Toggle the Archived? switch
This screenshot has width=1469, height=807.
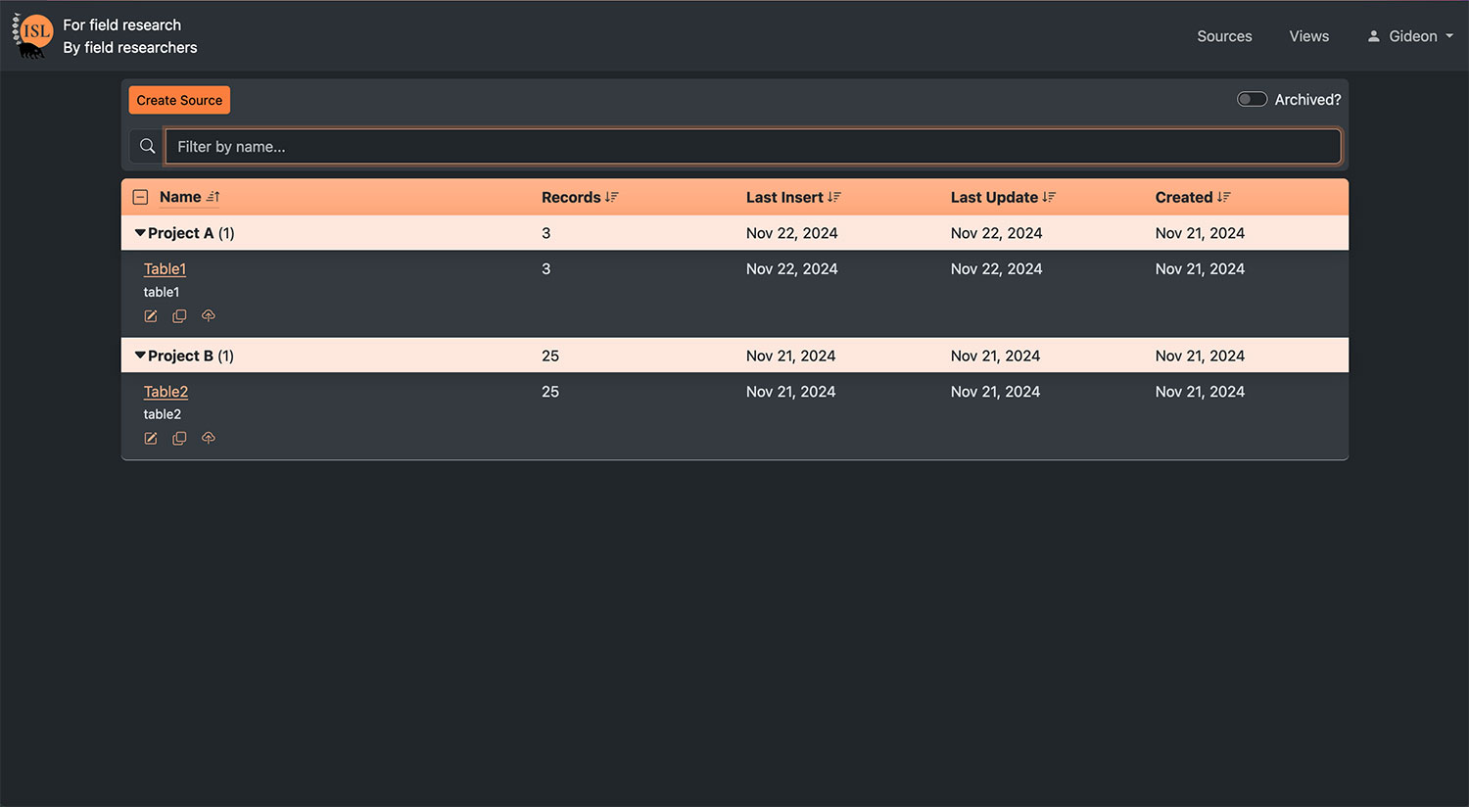(1252, 99)
